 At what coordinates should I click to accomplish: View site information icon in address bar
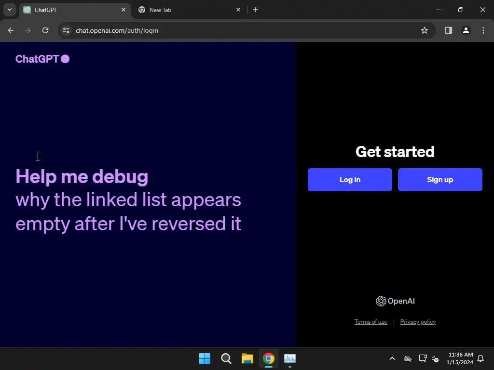[66, 30]
